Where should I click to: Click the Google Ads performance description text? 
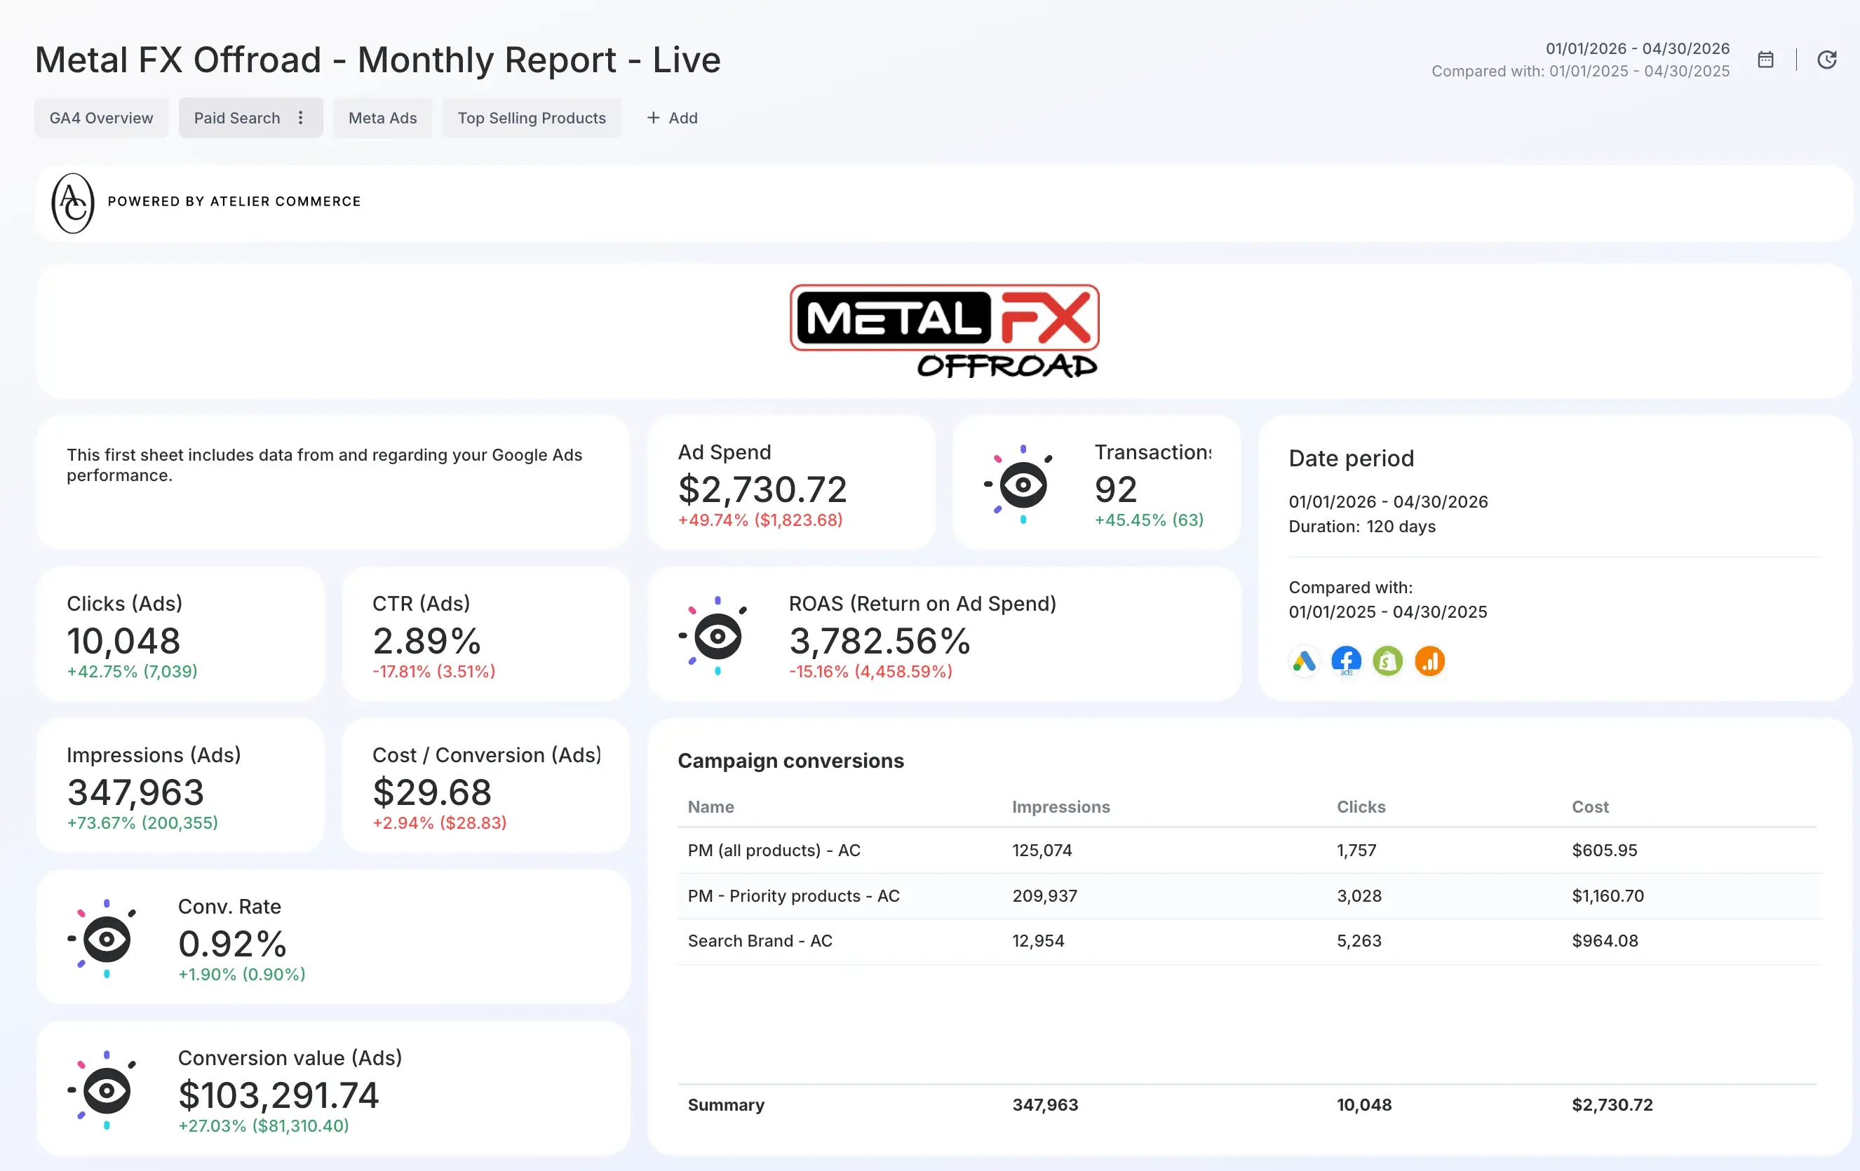(x=325, y=465)
